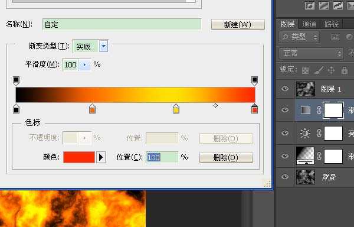Click the enabled 删除(D) button beside 位置(C)

pos(226,158)
